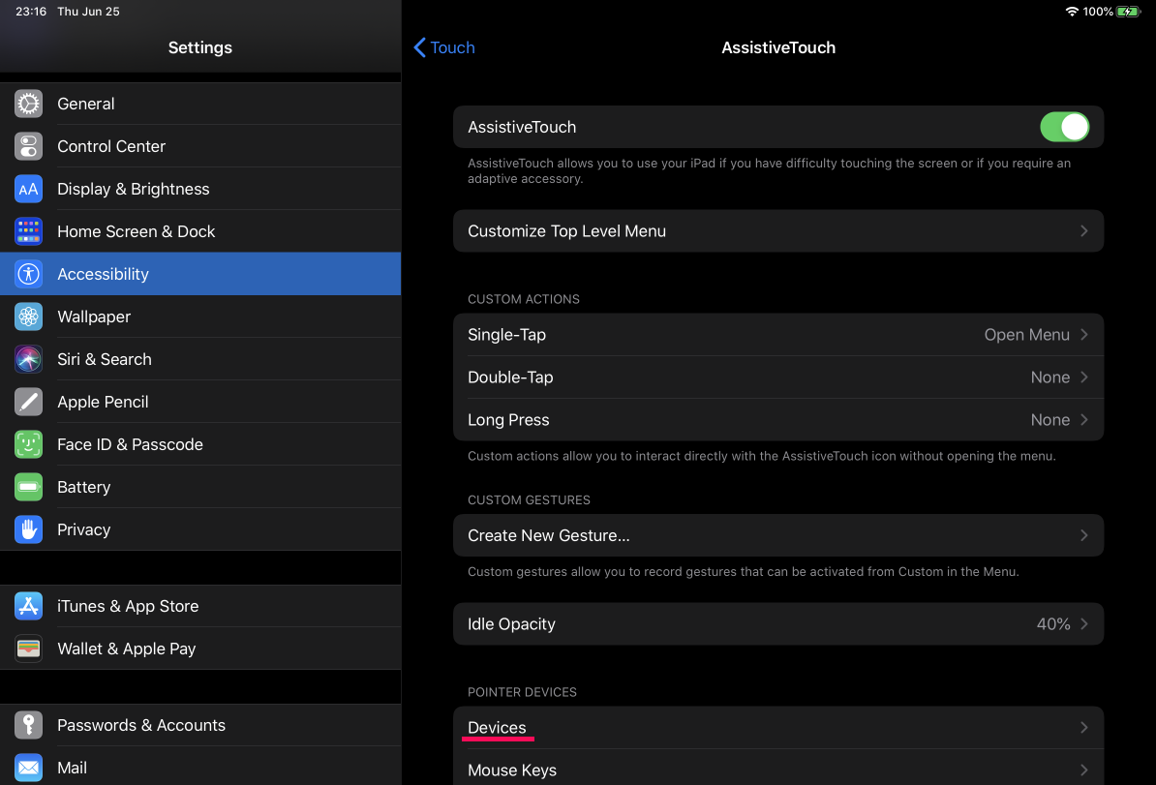Click the Long Press 'None' value
This screenshot has height=785, width=1156.
[1050, 420]
